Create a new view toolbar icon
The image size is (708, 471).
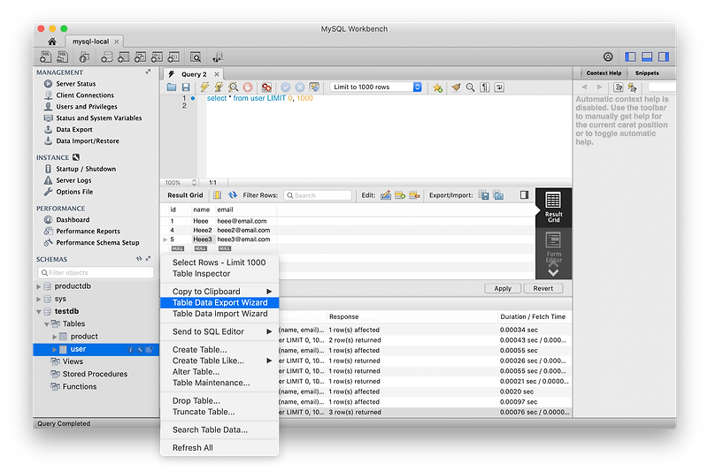(x=140, y=57)
